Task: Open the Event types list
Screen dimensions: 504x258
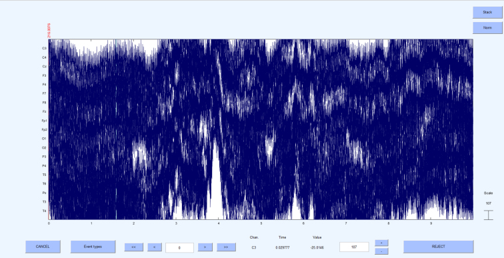Action: [x=93, y=247]
